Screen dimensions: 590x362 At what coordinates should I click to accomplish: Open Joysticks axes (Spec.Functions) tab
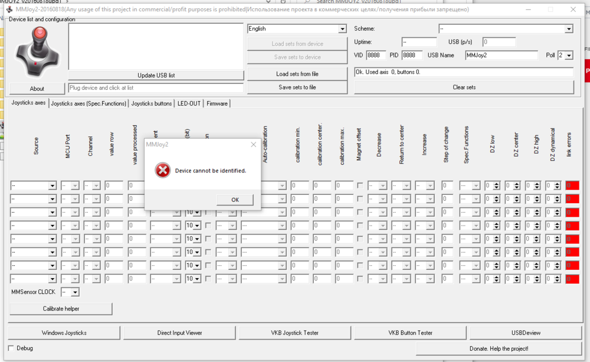click(x=88, y=103)
